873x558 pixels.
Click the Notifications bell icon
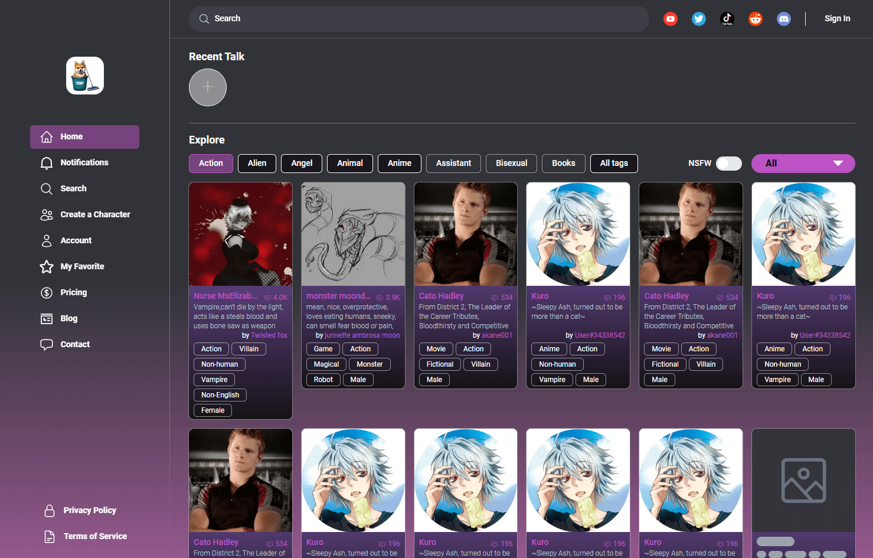47,163
